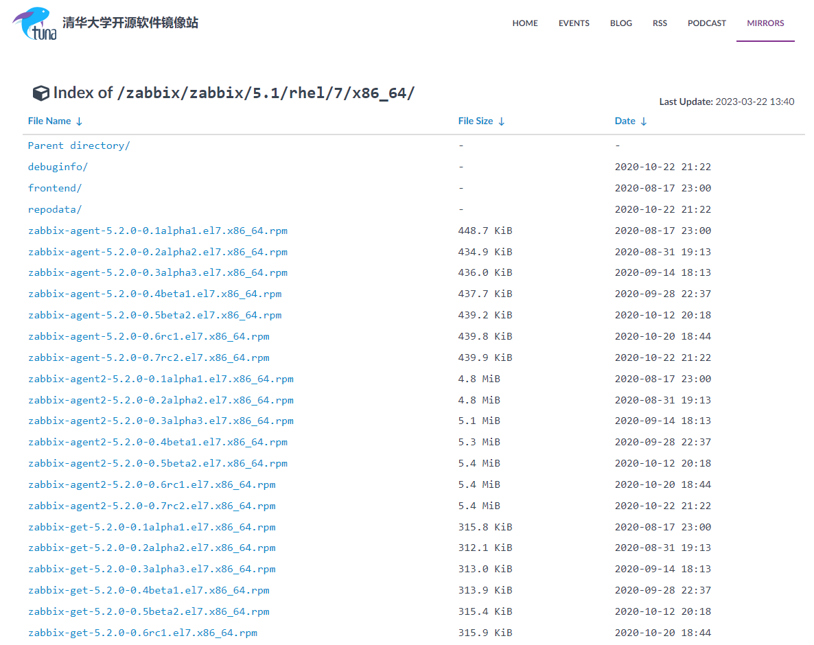Download zabbix-get-5.2.0-0.6rc1.el7.x86_64.rpm
Screen dimensions: 814x645
tap(143, 633)
